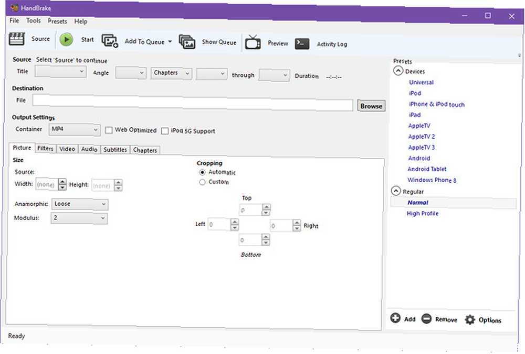Select the Picture tab

pos(22,148)
